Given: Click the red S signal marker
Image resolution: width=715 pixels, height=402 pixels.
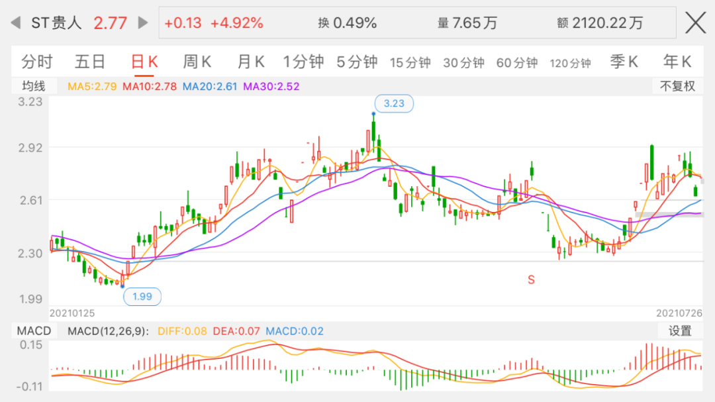Looking at the screenshot, I should pyautogui.click(x=531, y=280).
